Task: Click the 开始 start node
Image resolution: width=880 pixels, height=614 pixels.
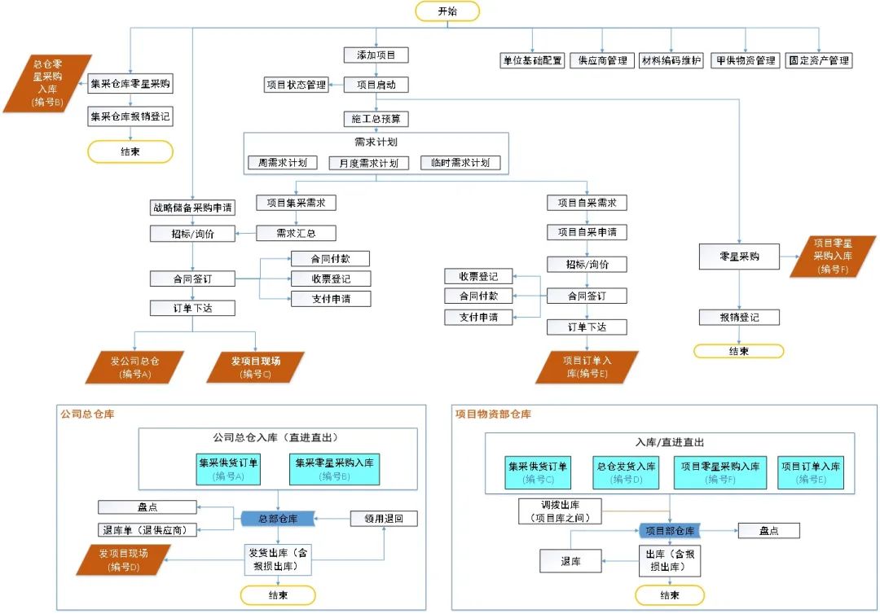Action: coord(447,11)
